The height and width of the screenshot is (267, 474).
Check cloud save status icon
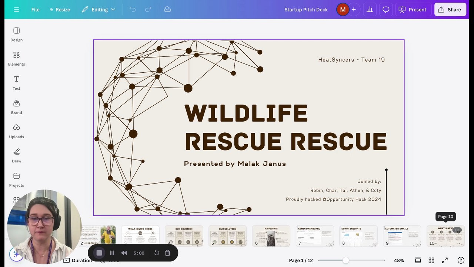click(167, 10)
